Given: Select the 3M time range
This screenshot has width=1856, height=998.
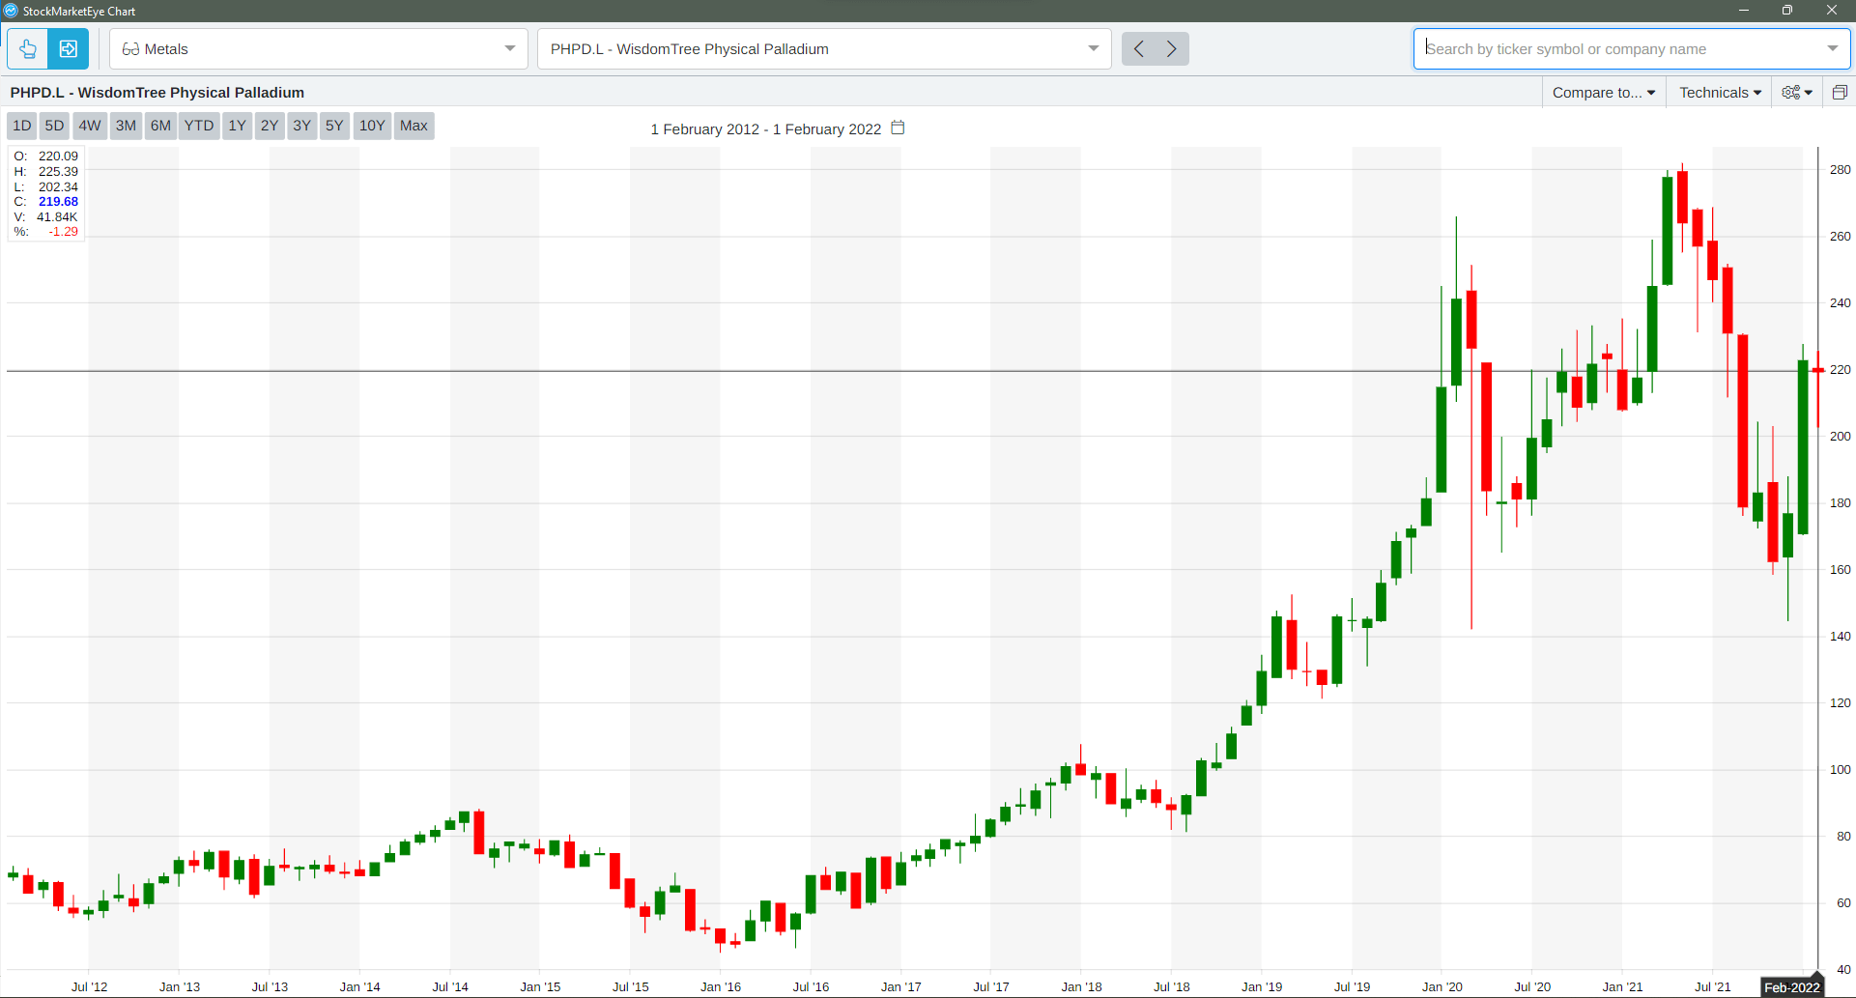Looking at the screenshot, I should point(126,126).
